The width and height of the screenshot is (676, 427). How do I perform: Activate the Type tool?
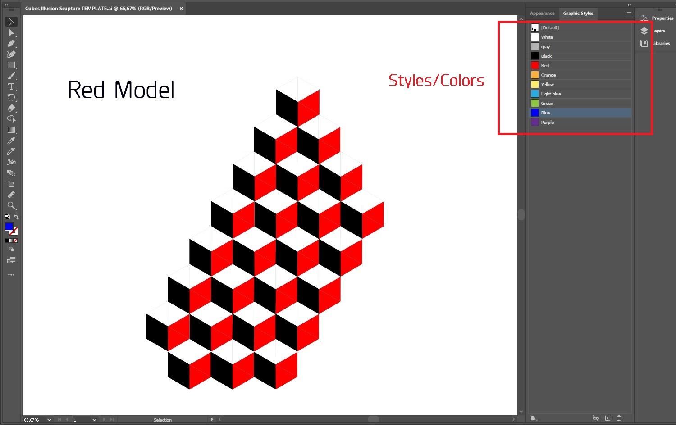pyautogui.click(x=11, y=86)
